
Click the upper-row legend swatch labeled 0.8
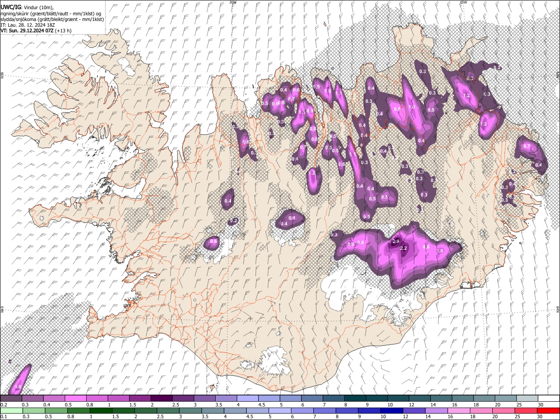pyautogui.click(x=97, y=399)
